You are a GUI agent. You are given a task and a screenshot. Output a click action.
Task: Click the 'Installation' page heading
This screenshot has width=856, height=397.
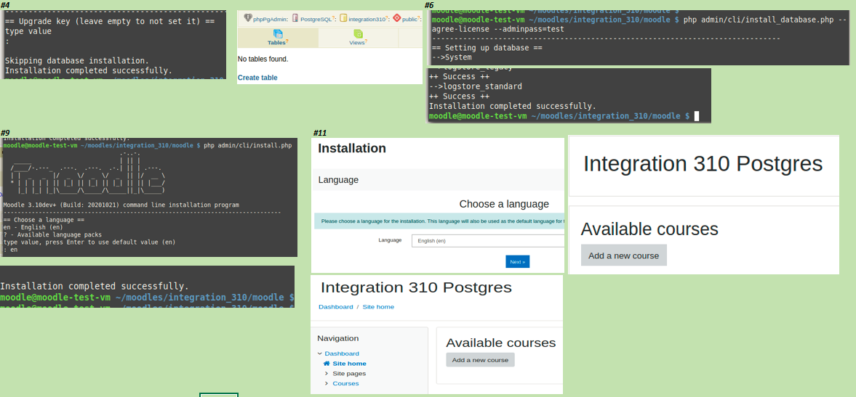tap(352, 148)
